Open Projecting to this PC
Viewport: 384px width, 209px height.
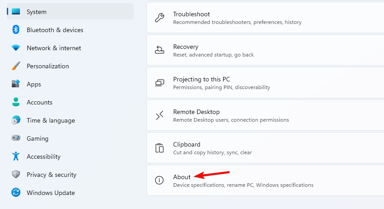click(265, 83)
